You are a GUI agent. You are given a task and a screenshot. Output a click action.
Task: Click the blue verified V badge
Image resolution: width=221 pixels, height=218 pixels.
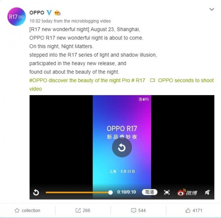(49, 12)
